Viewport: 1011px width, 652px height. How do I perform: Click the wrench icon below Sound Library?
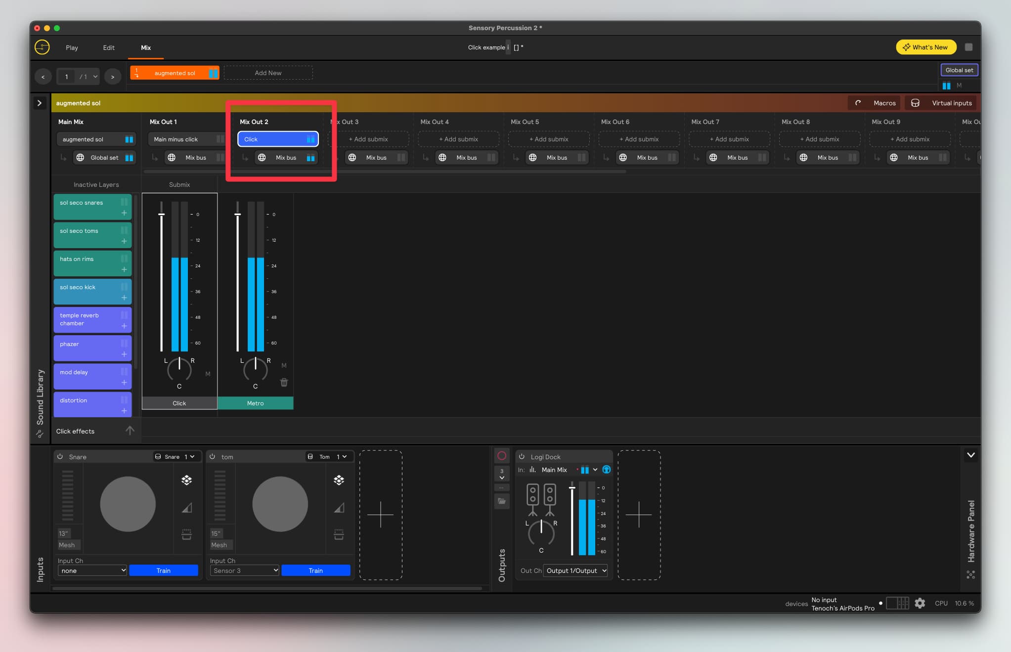40,434
